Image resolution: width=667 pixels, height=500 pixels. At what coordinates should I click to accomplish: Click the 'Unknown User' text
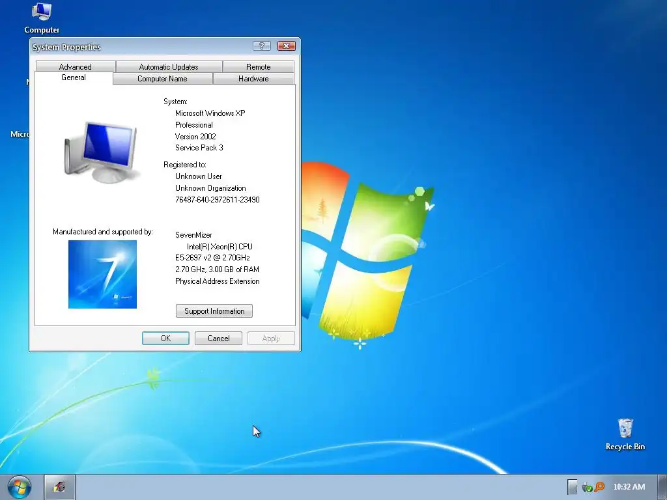pos(198,176)
